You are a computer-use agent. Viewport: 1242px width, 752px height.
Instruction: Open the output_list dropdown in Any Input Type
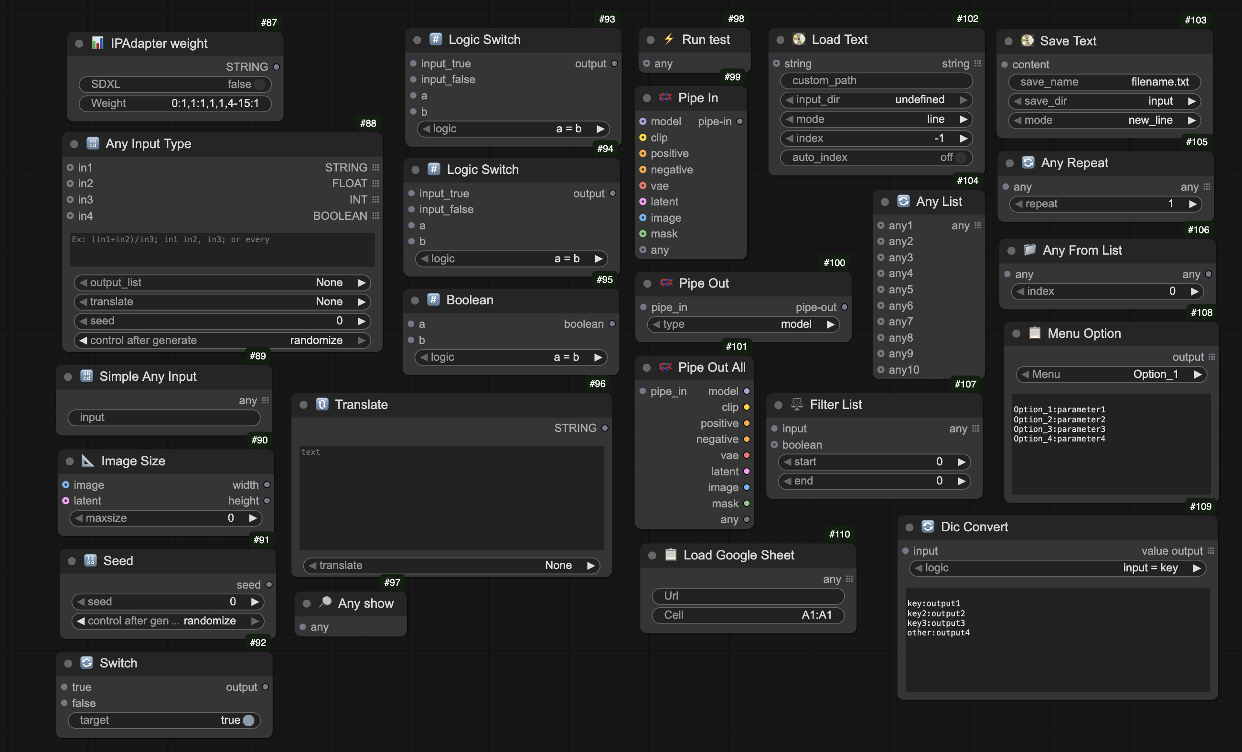222,282
